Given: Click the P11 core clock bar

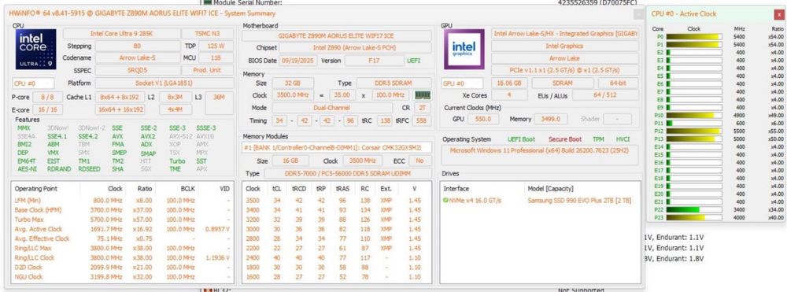Looking at the screenshot, I should [694, 124].
